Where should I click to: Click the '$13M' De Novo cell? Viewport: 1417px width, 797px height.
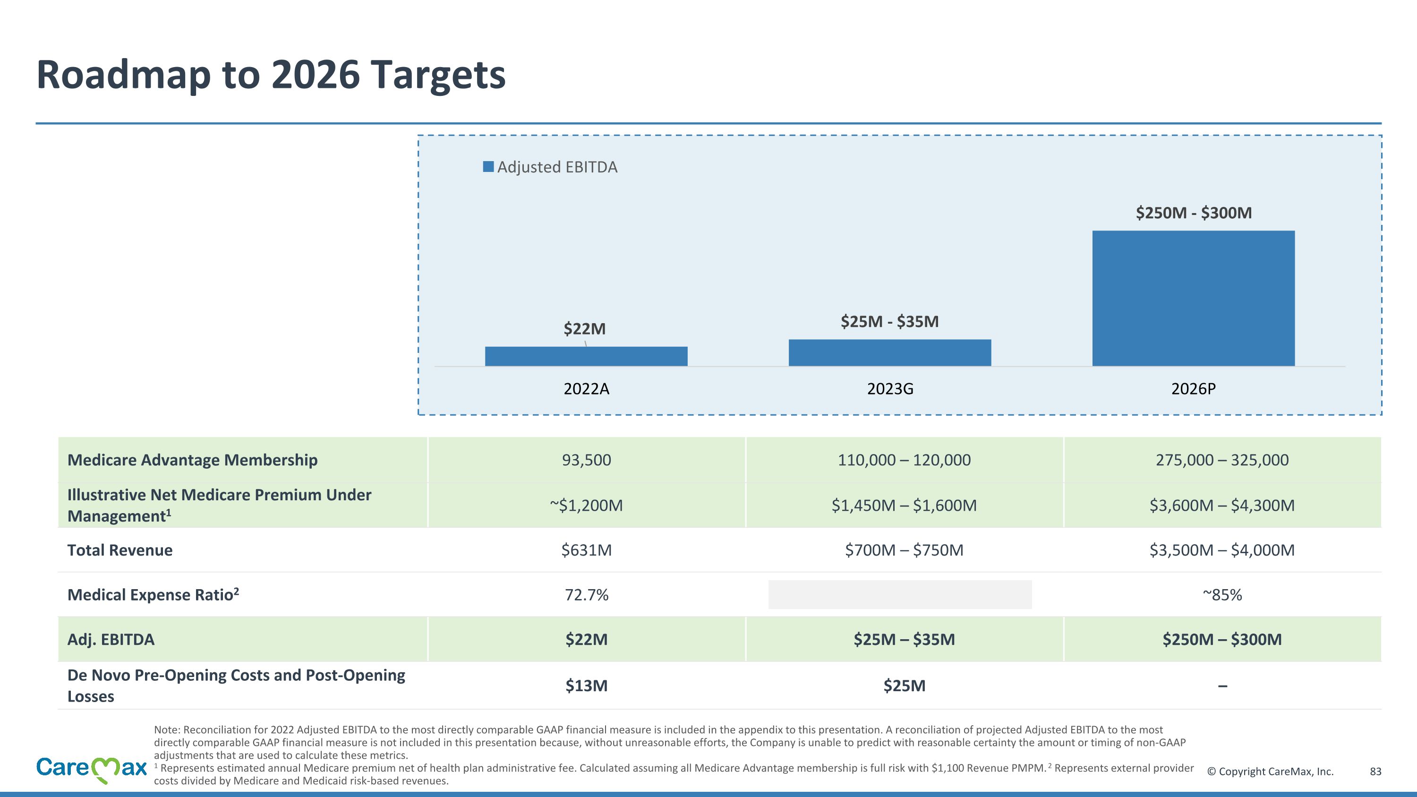pos(586,686)
